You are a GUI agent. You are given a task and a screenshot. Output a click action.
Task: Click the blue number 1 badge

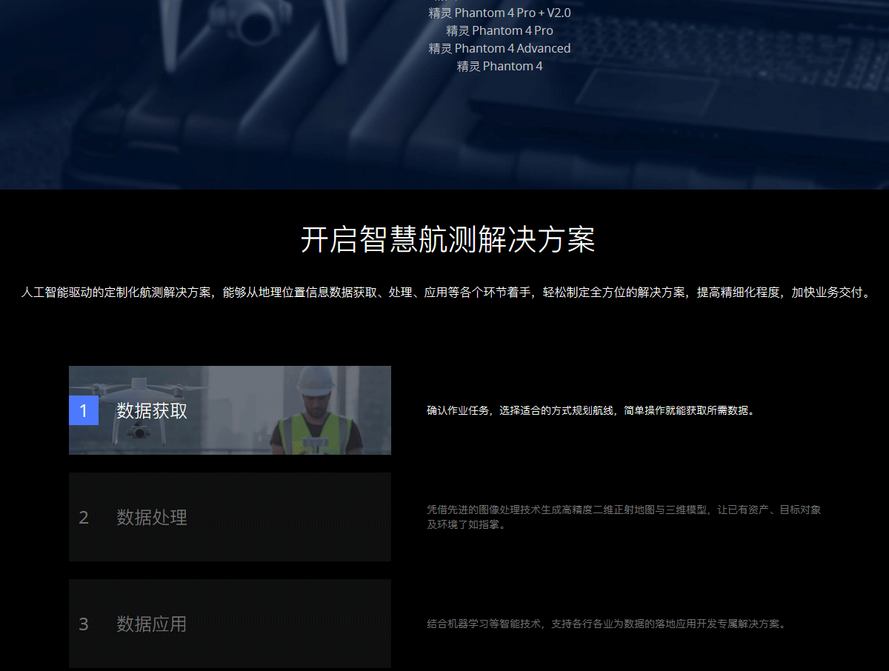(84, 410)
